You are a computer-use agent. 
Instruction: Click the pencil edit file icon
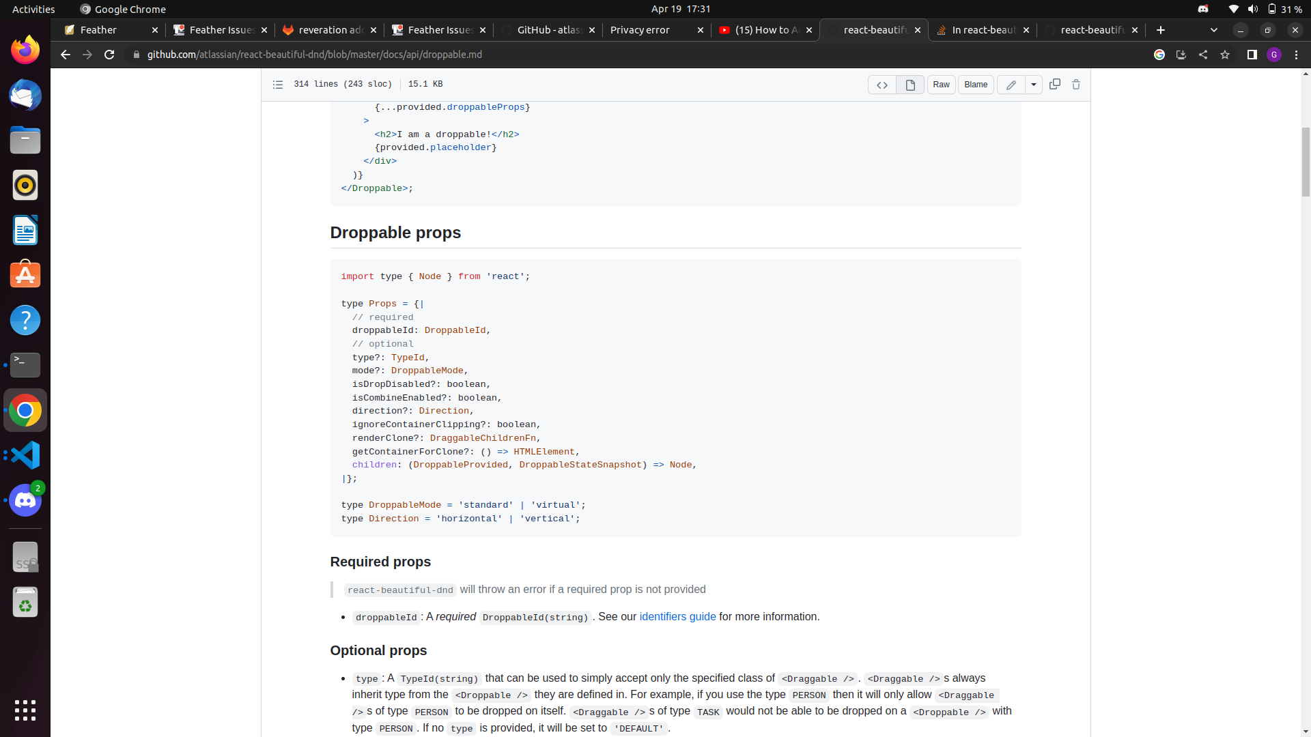tap(1011, 85)
